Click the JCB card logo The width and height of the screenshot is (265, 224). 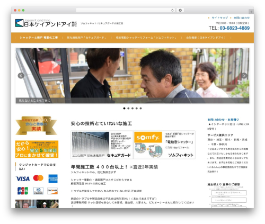(x=23, y=191)
